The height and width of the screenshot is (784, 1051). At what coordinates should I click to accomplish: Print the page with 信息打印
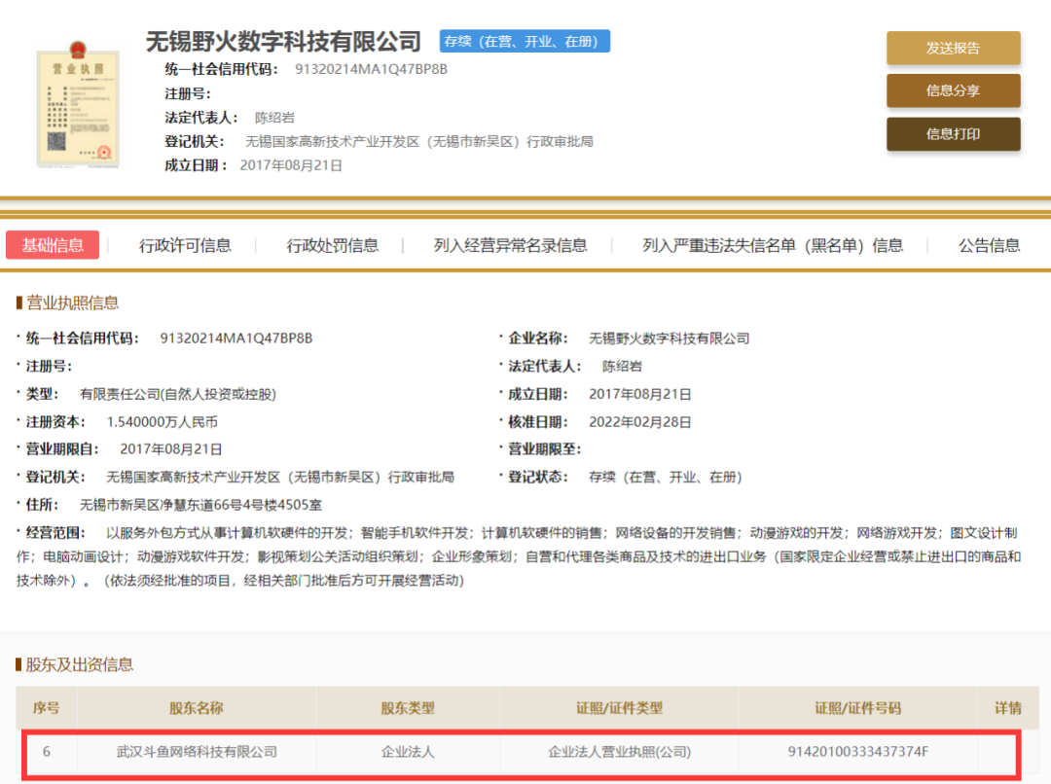[953, 134]
